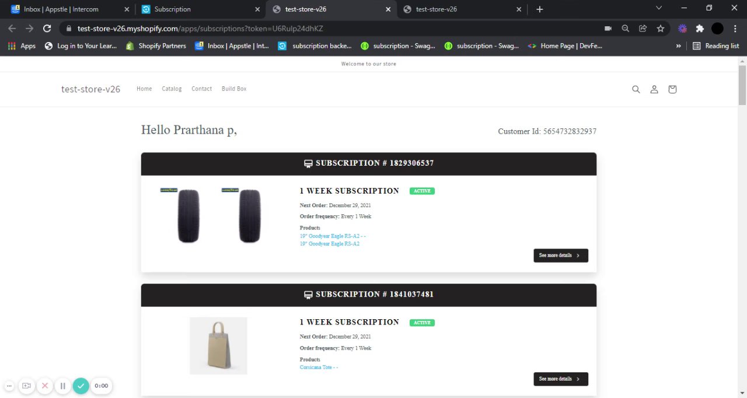The image size is (747, 398).
Task: Open the tab search dropdown arrow
Action: 659,8
